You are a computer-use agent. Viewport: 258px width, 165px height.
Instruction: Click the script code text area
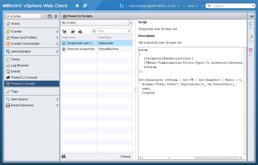pos(191,102)
